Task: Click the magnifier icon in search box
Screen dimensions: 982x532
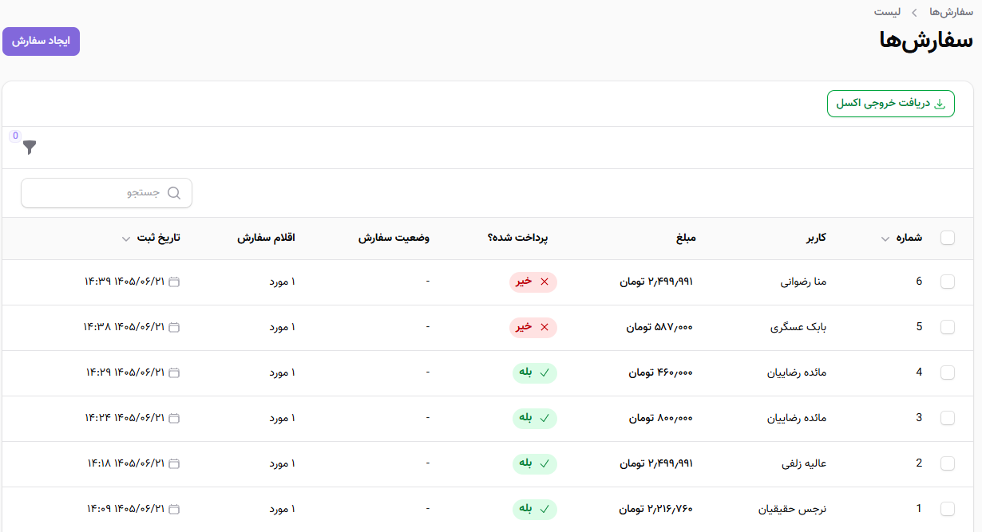Action: point(174,193)
